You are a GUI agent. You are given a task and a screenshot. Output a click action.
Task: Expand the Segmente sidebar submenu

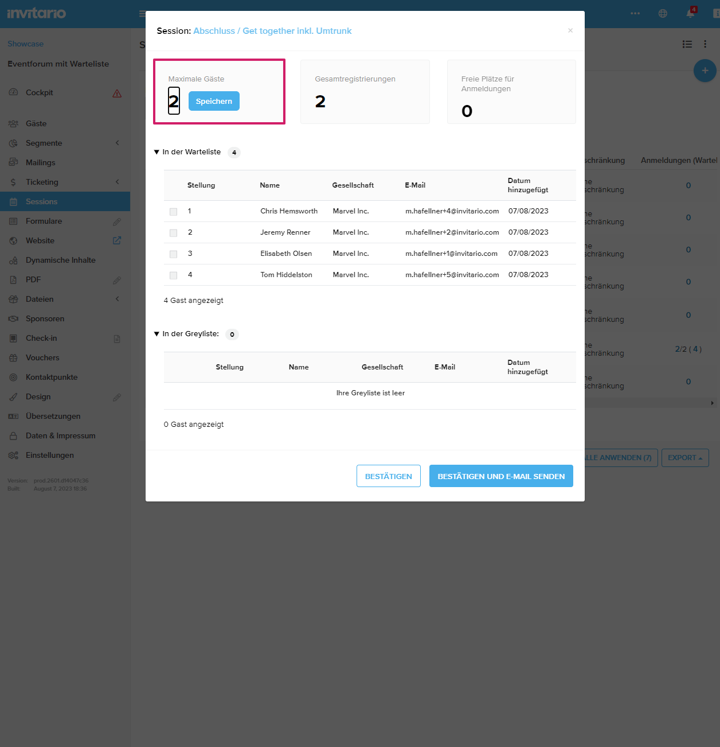pos(117,143)
